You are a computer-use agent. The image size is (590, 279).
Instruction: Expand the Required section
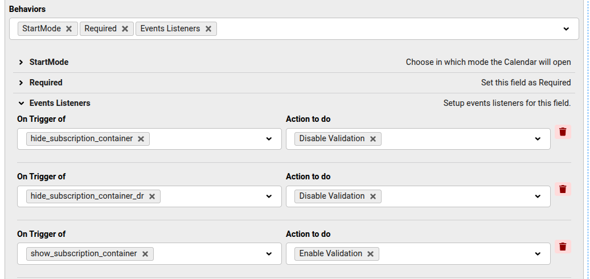21,83
